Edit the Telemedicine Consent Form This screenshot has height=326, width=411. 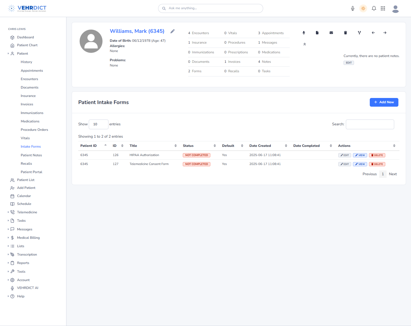[345, 164]
